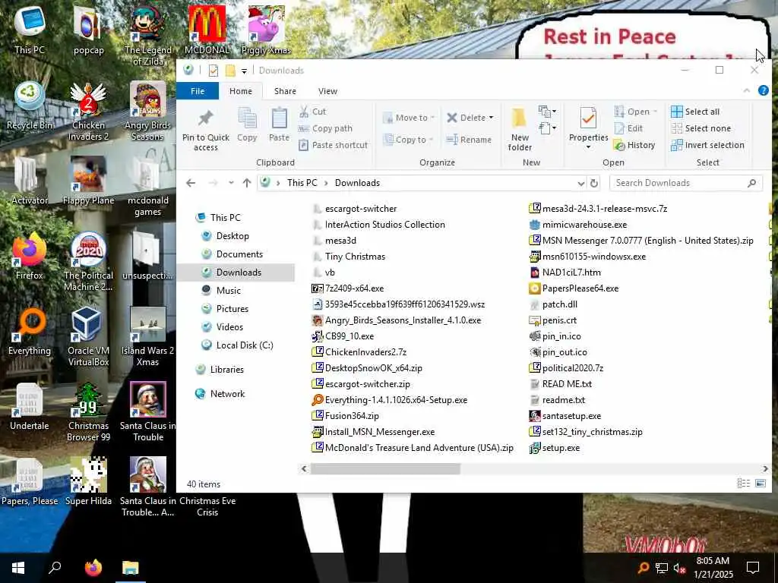Click Select none in the ribbon
778x583 pixels.
click(701, 128)
